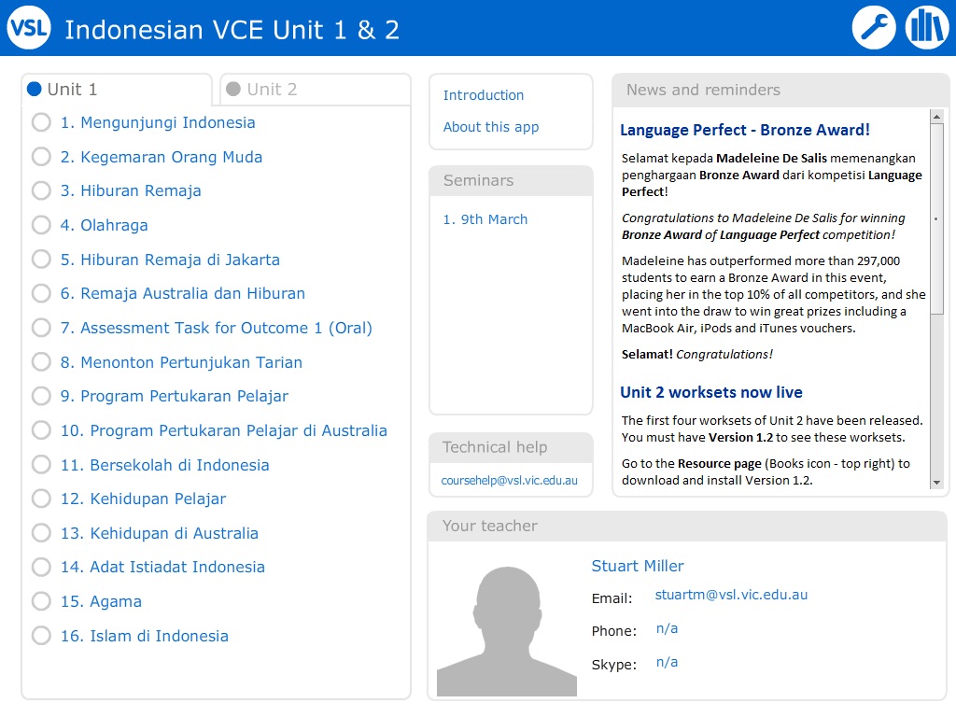This screenshot has height=717, width=956.
Task: Open workset 1. Mengunjungi Indonesia link
Action: (158, 122)
